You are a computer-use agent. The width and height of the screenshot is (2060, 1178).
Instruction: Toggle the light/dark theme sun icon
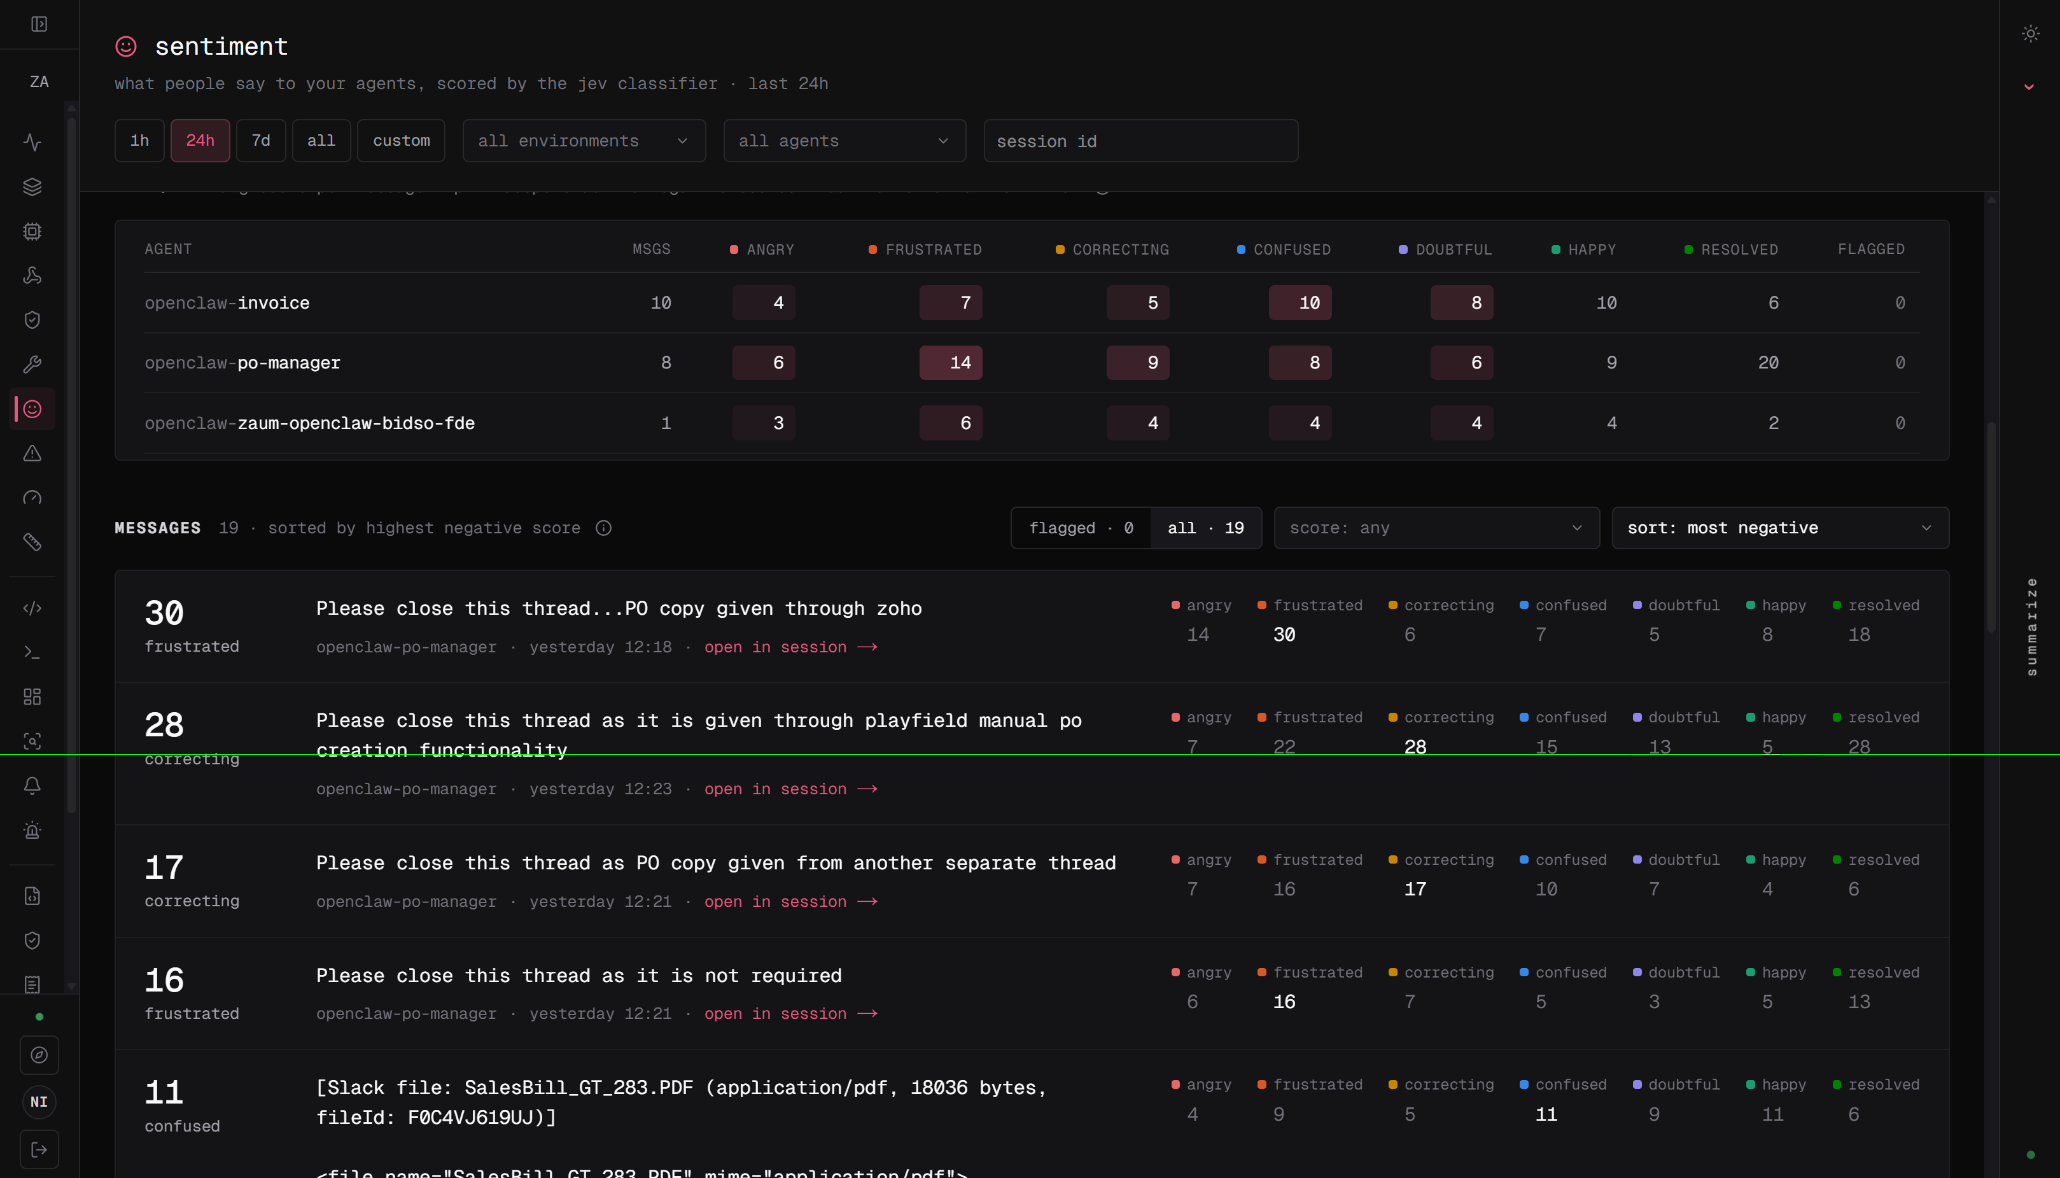point(2030,34)
